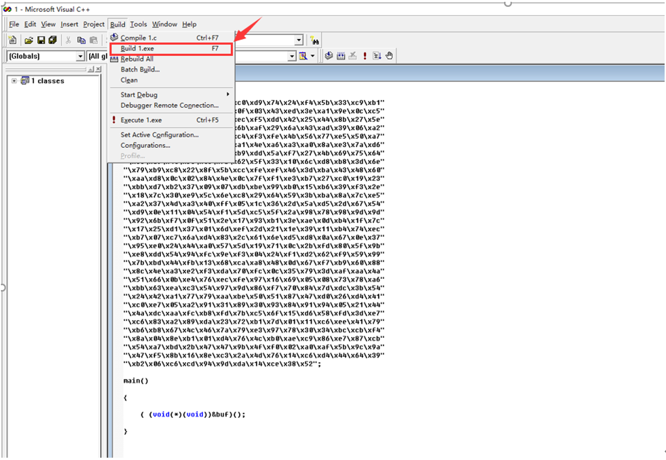Select Build 1.exe menu entry
Screen dimensions: 666x460
(x=171, y=48)
